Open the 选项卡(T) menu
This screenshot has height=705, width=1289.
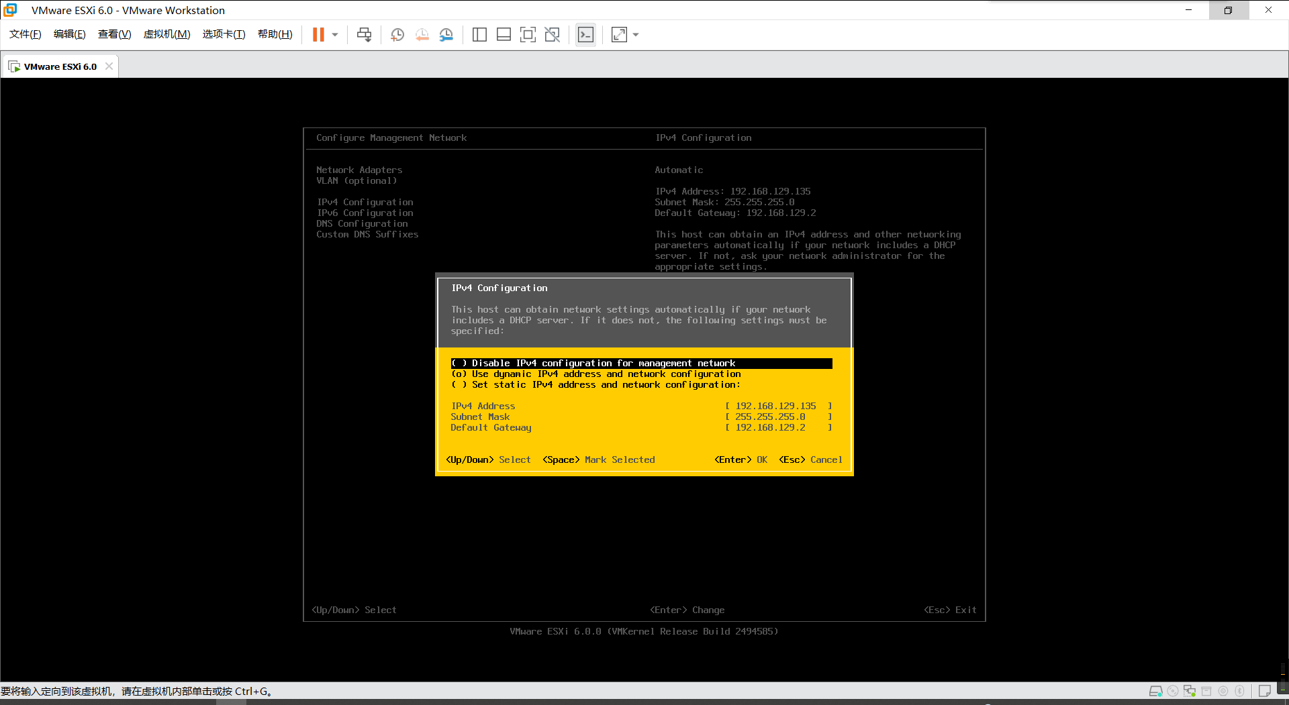(x=224, y=34)
